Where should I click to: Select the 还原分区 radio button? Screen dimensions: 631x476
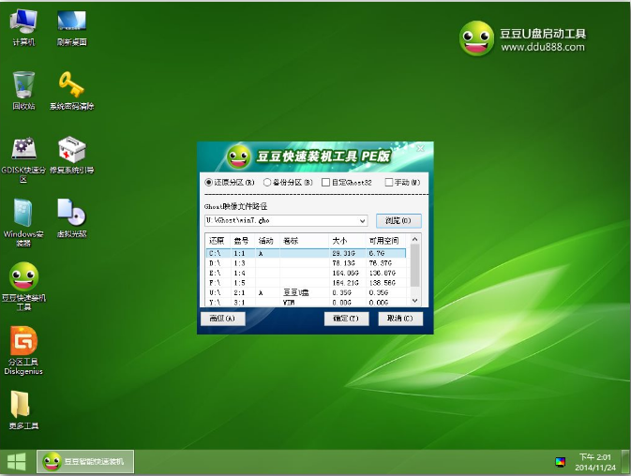click(x=209, y=182)
